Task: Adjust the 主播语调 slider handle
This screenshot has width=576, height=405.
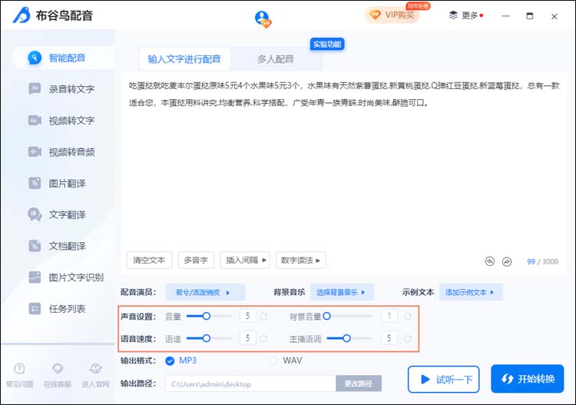Action: (x=346, y=338)
